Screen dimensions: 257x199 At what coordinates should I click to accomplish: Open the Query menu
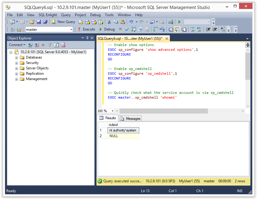pyautogui.click(x=66, y=15)
